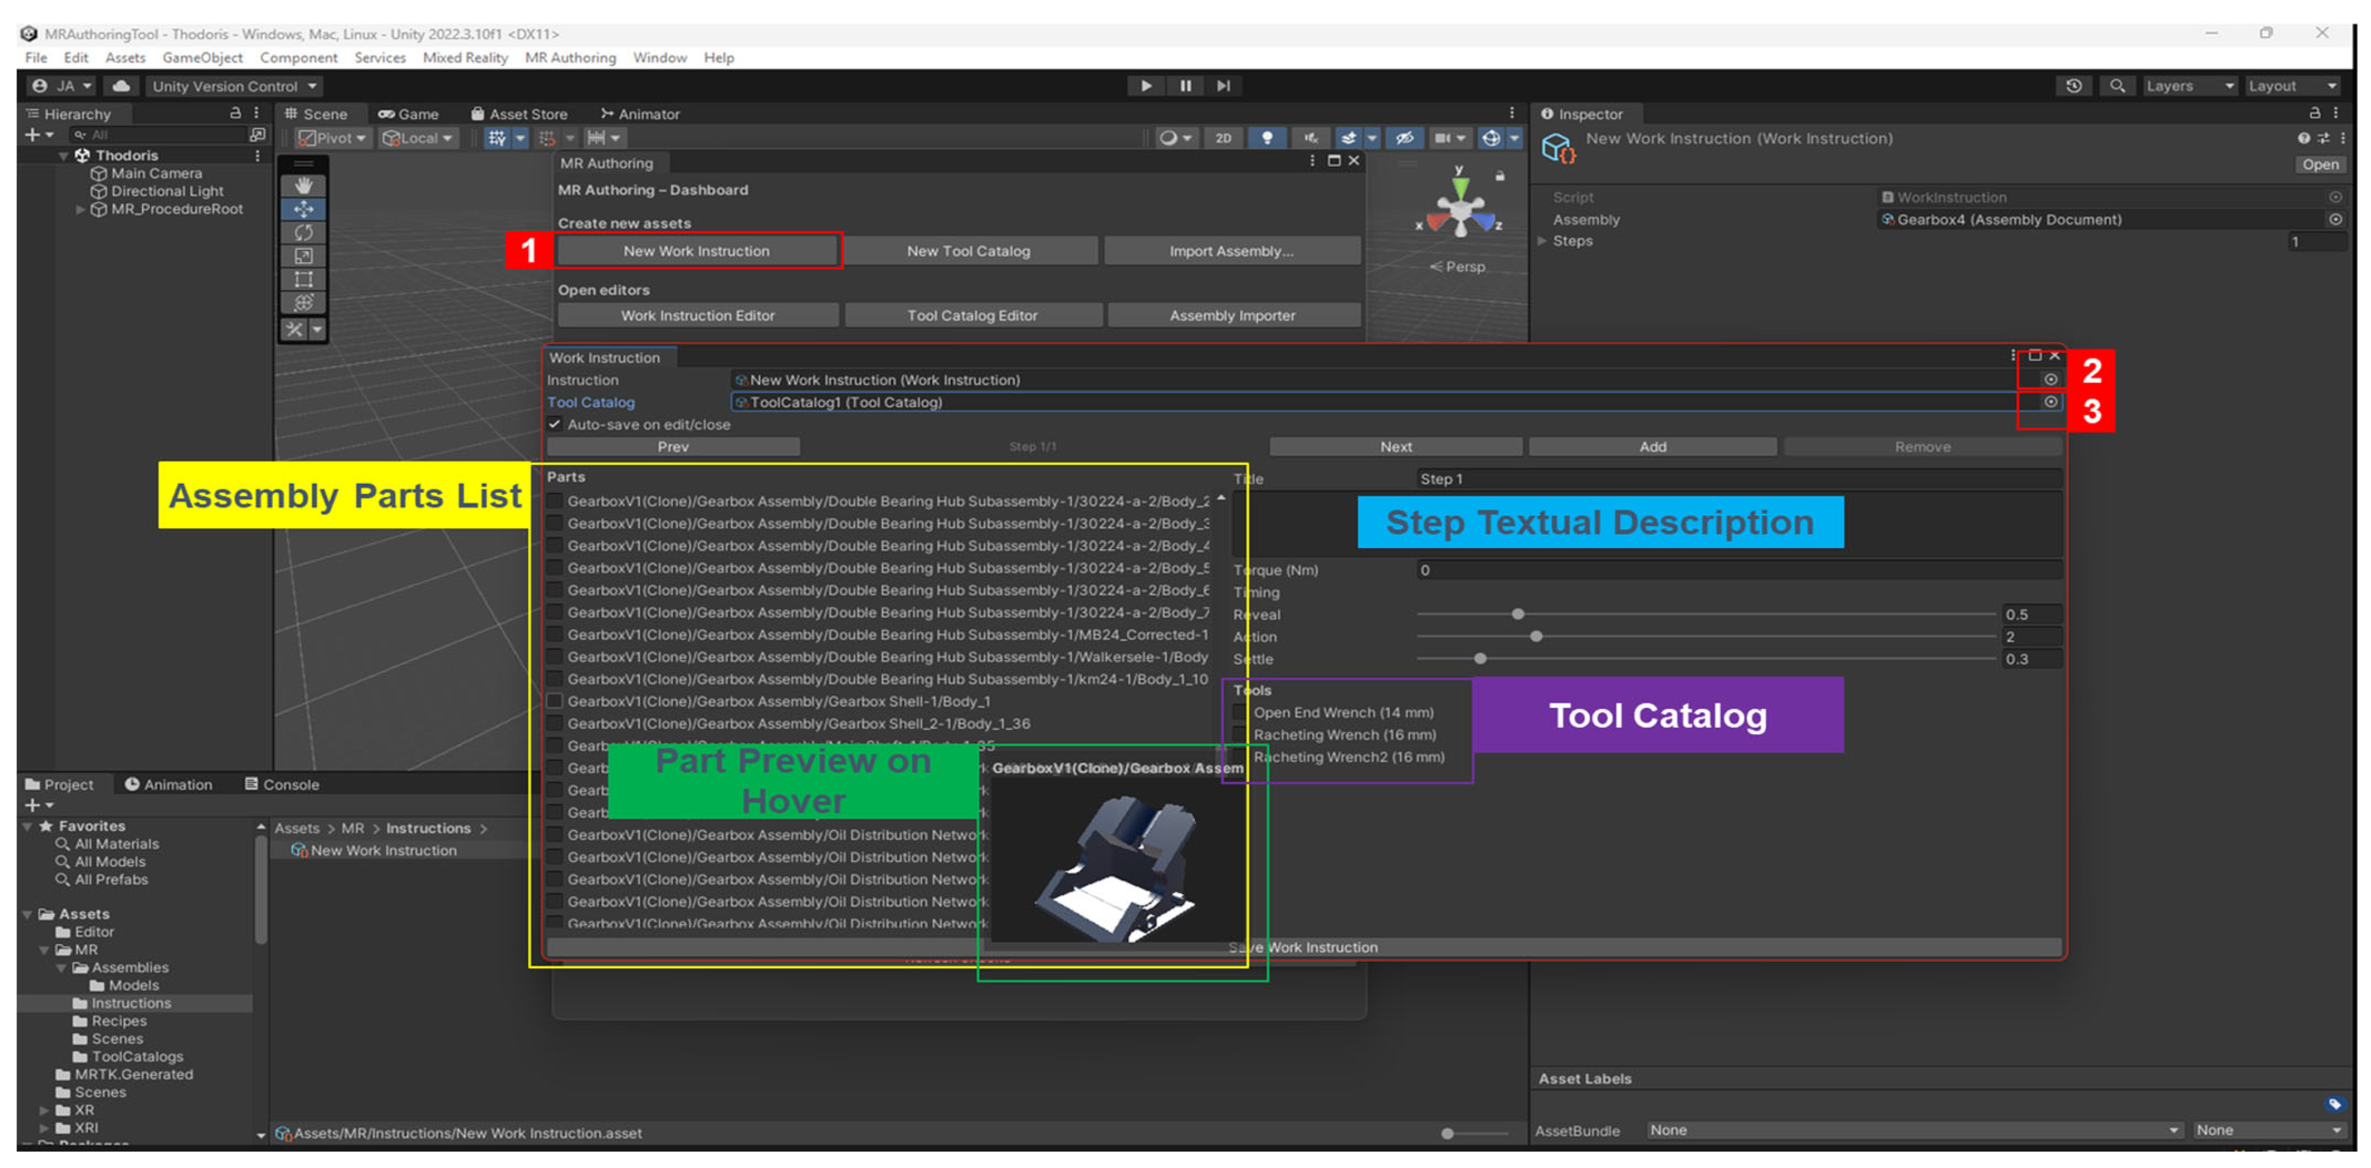
Task: Click the Next step button
Action: [x=1395, y=447]
